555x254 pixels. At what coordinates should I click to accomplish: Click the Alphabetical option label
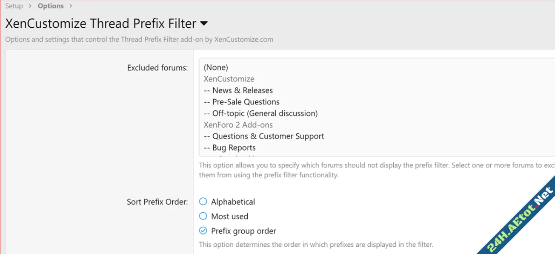coord(233,202)
